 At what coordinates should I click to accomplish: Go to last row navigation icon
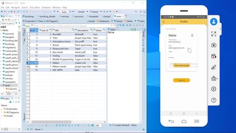coord(78,126)
